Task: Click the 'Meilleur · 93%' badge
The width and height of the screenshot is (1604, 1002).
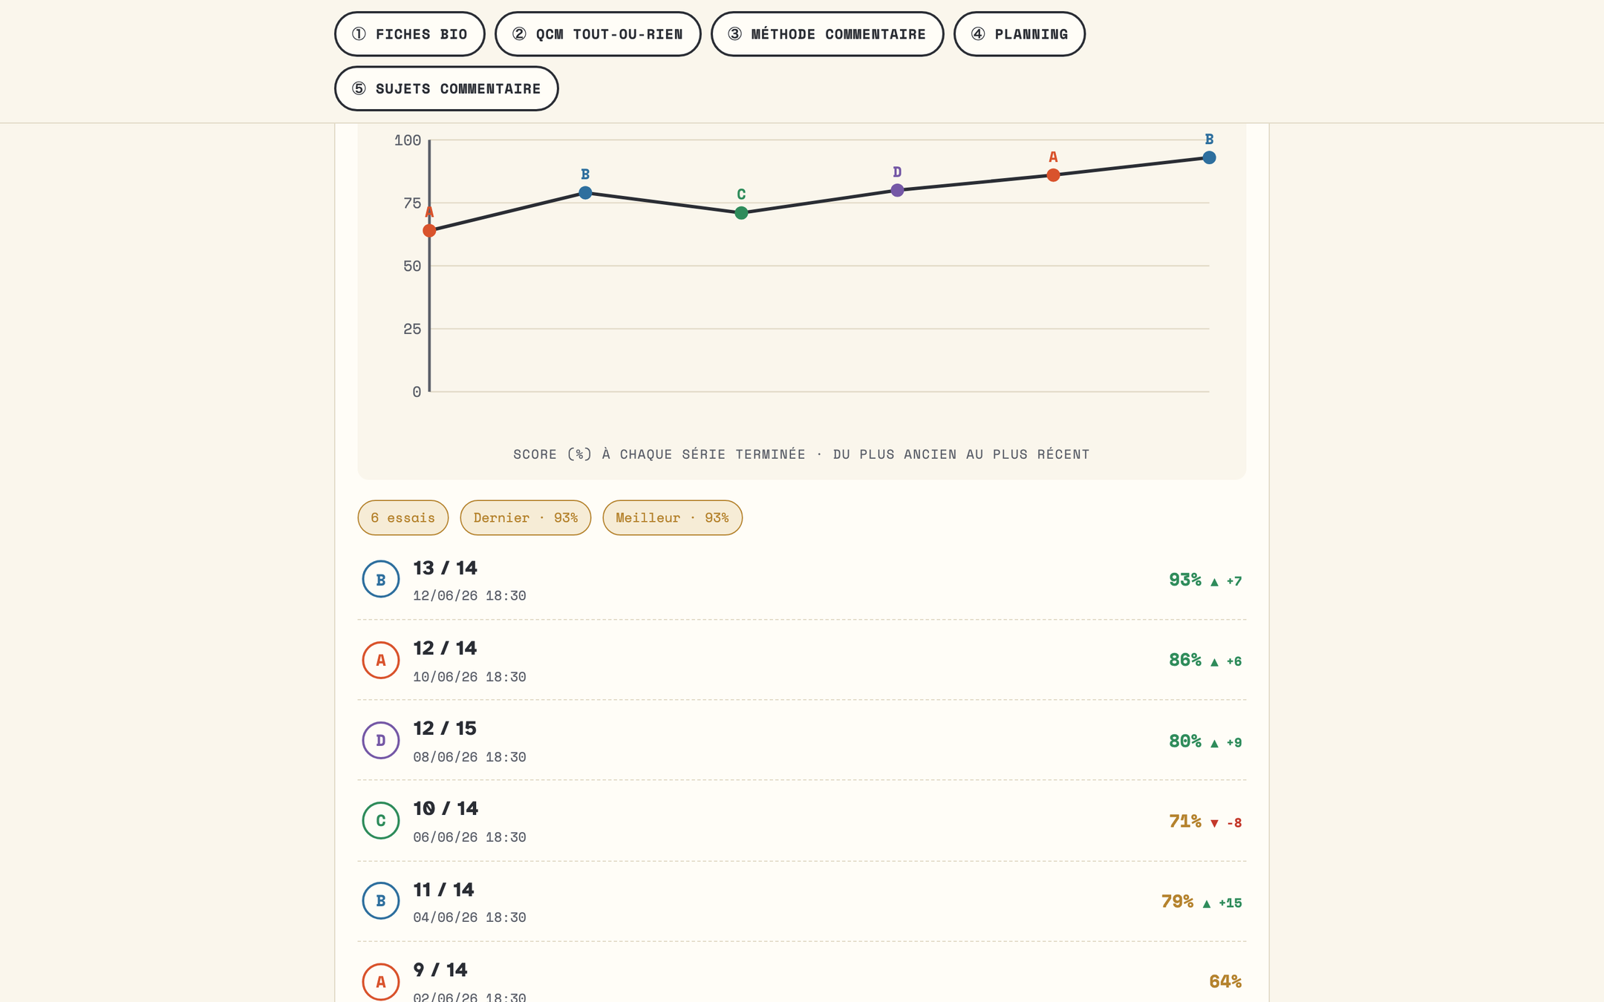Action: click(x=673, y=518)
